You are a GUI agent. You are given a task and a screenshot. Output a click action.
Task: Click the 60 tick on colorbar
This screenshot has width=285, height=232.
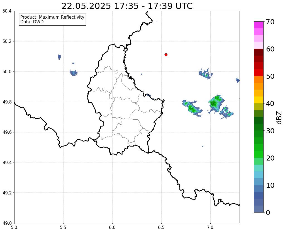pos(270,49)
